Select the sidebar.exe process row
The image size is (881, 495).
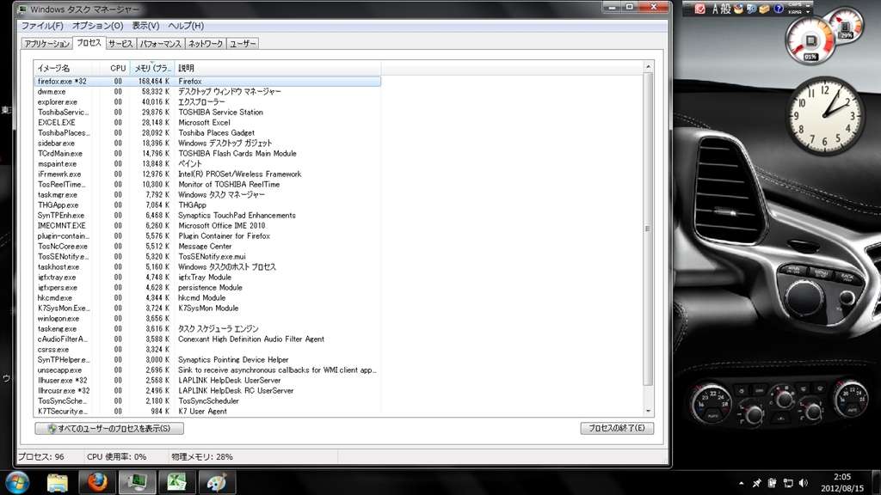point(207,144)
